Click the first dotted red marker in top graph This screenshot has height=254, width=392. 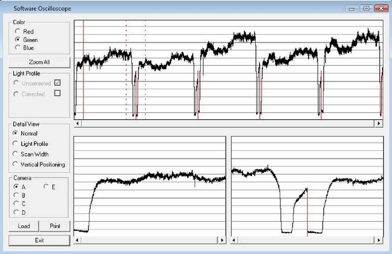[x=126, y=70]
